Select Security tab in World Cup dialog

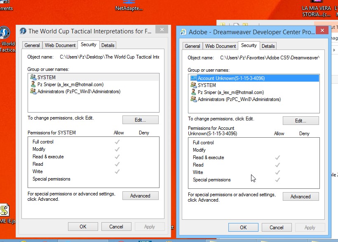click(89, 45)
